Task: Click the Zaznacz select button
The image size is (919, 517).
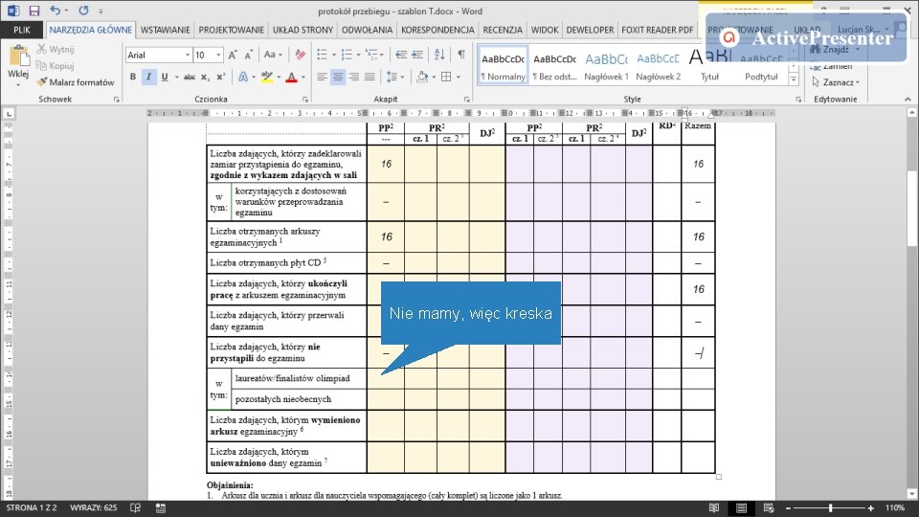Action: click(836, 82)
